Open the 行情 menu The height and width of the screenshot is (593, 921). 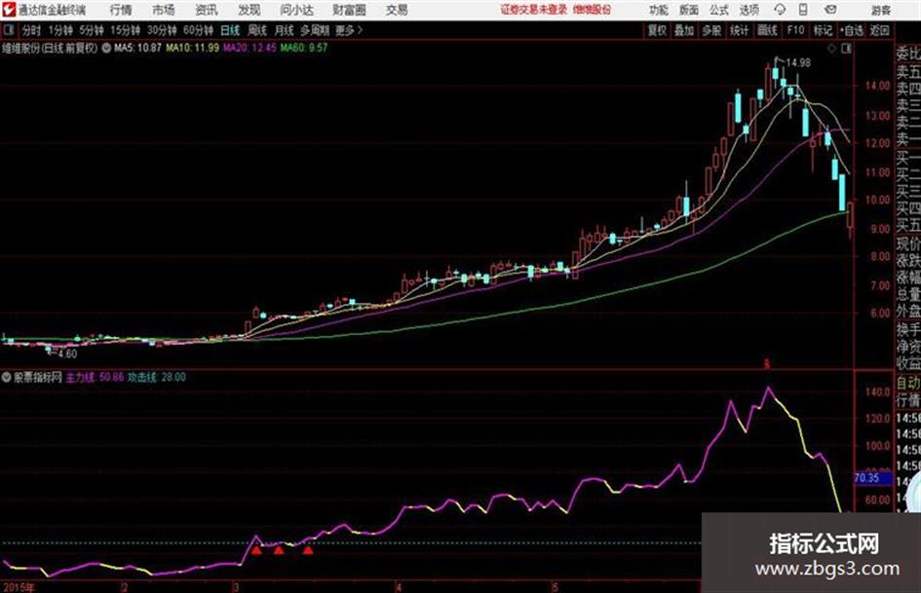coord(121,10)
